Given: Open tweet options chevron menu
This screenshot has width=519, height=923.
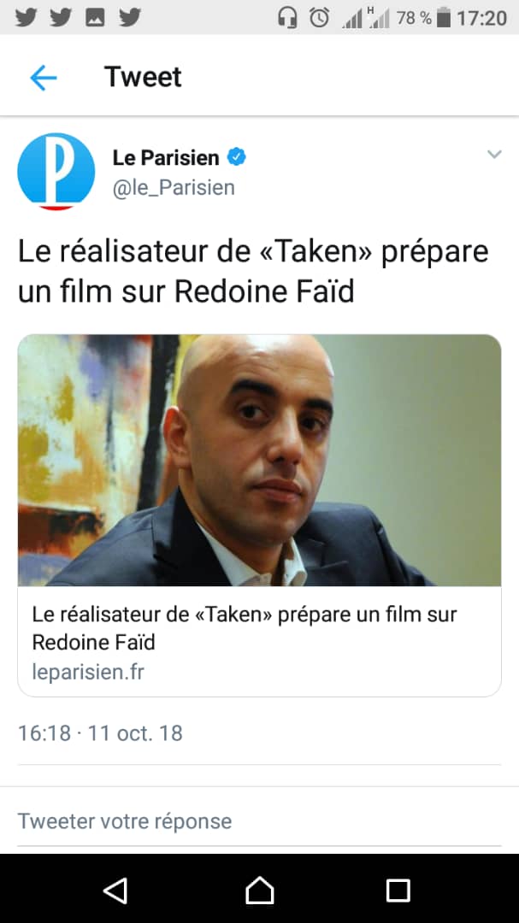Looking at the screenshot, I should point(494,154).
